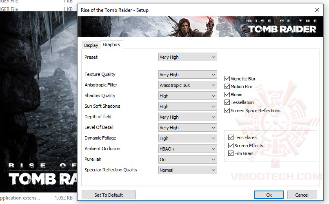Turn off Tessellation checkbox

click(x=227, y=102)
